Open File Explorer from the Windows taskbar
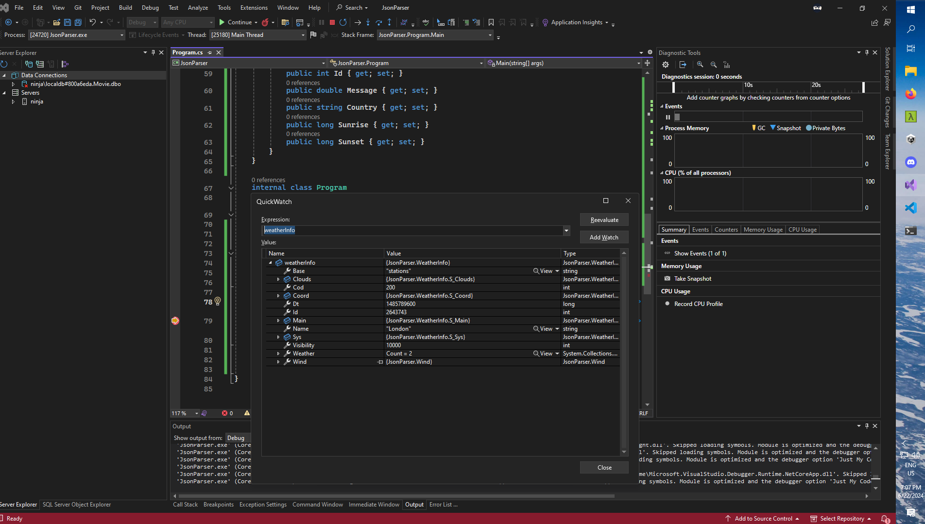Screen dimensions: 925x524 (910, 71)
